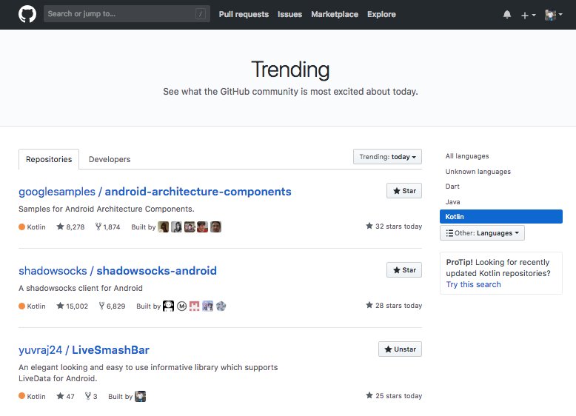Open fifth contributor avatar of shadowsocks-android
The image size is (576, 416).
[x=221, y=306]
